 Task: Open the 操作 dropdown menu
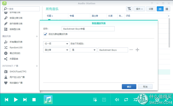(x=139, y=9)
